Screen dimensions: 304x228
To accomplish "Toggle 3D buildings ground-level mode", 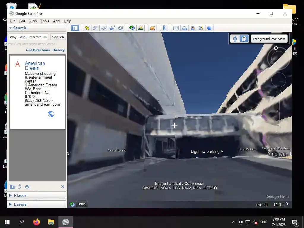I will (244, 39).
